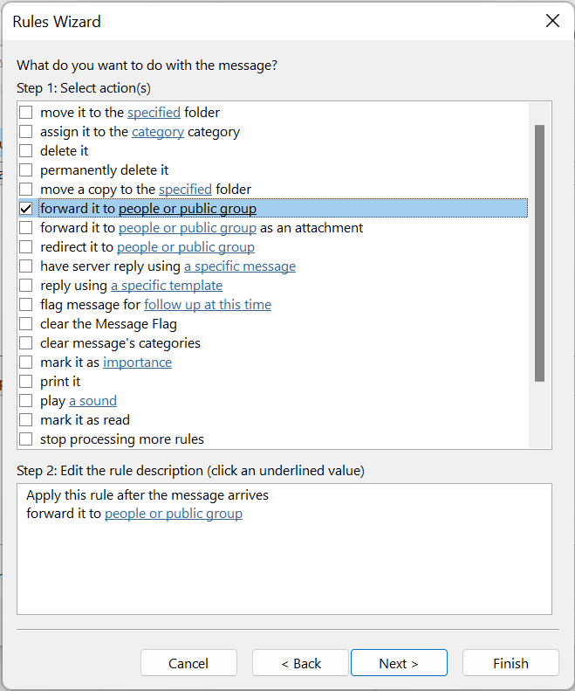Click the Finish button
Viewport: 575px width, 691px height.
(510, 663)
